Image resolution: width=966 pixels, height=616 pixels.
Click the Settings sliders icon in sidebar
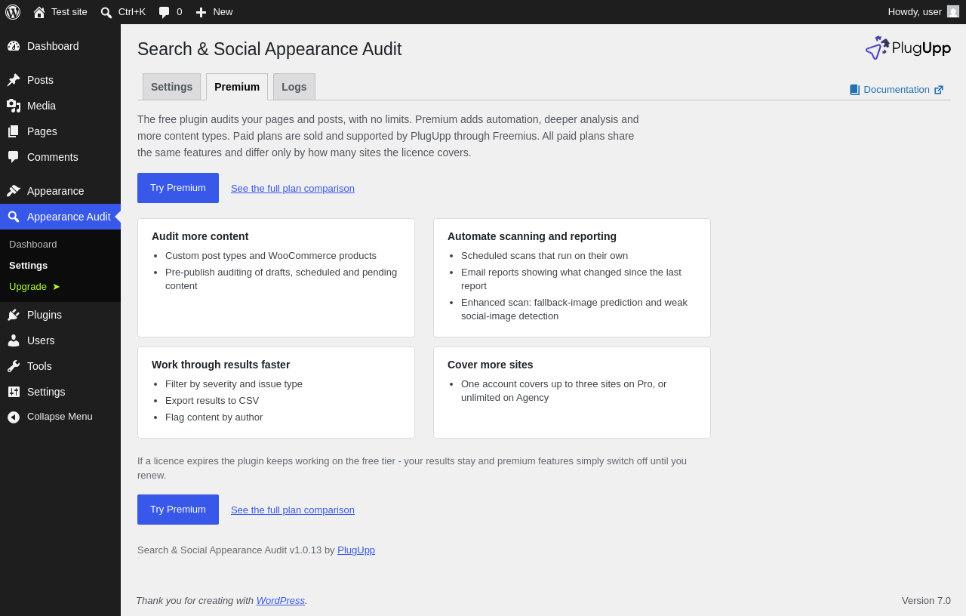[x=14, y=392]
